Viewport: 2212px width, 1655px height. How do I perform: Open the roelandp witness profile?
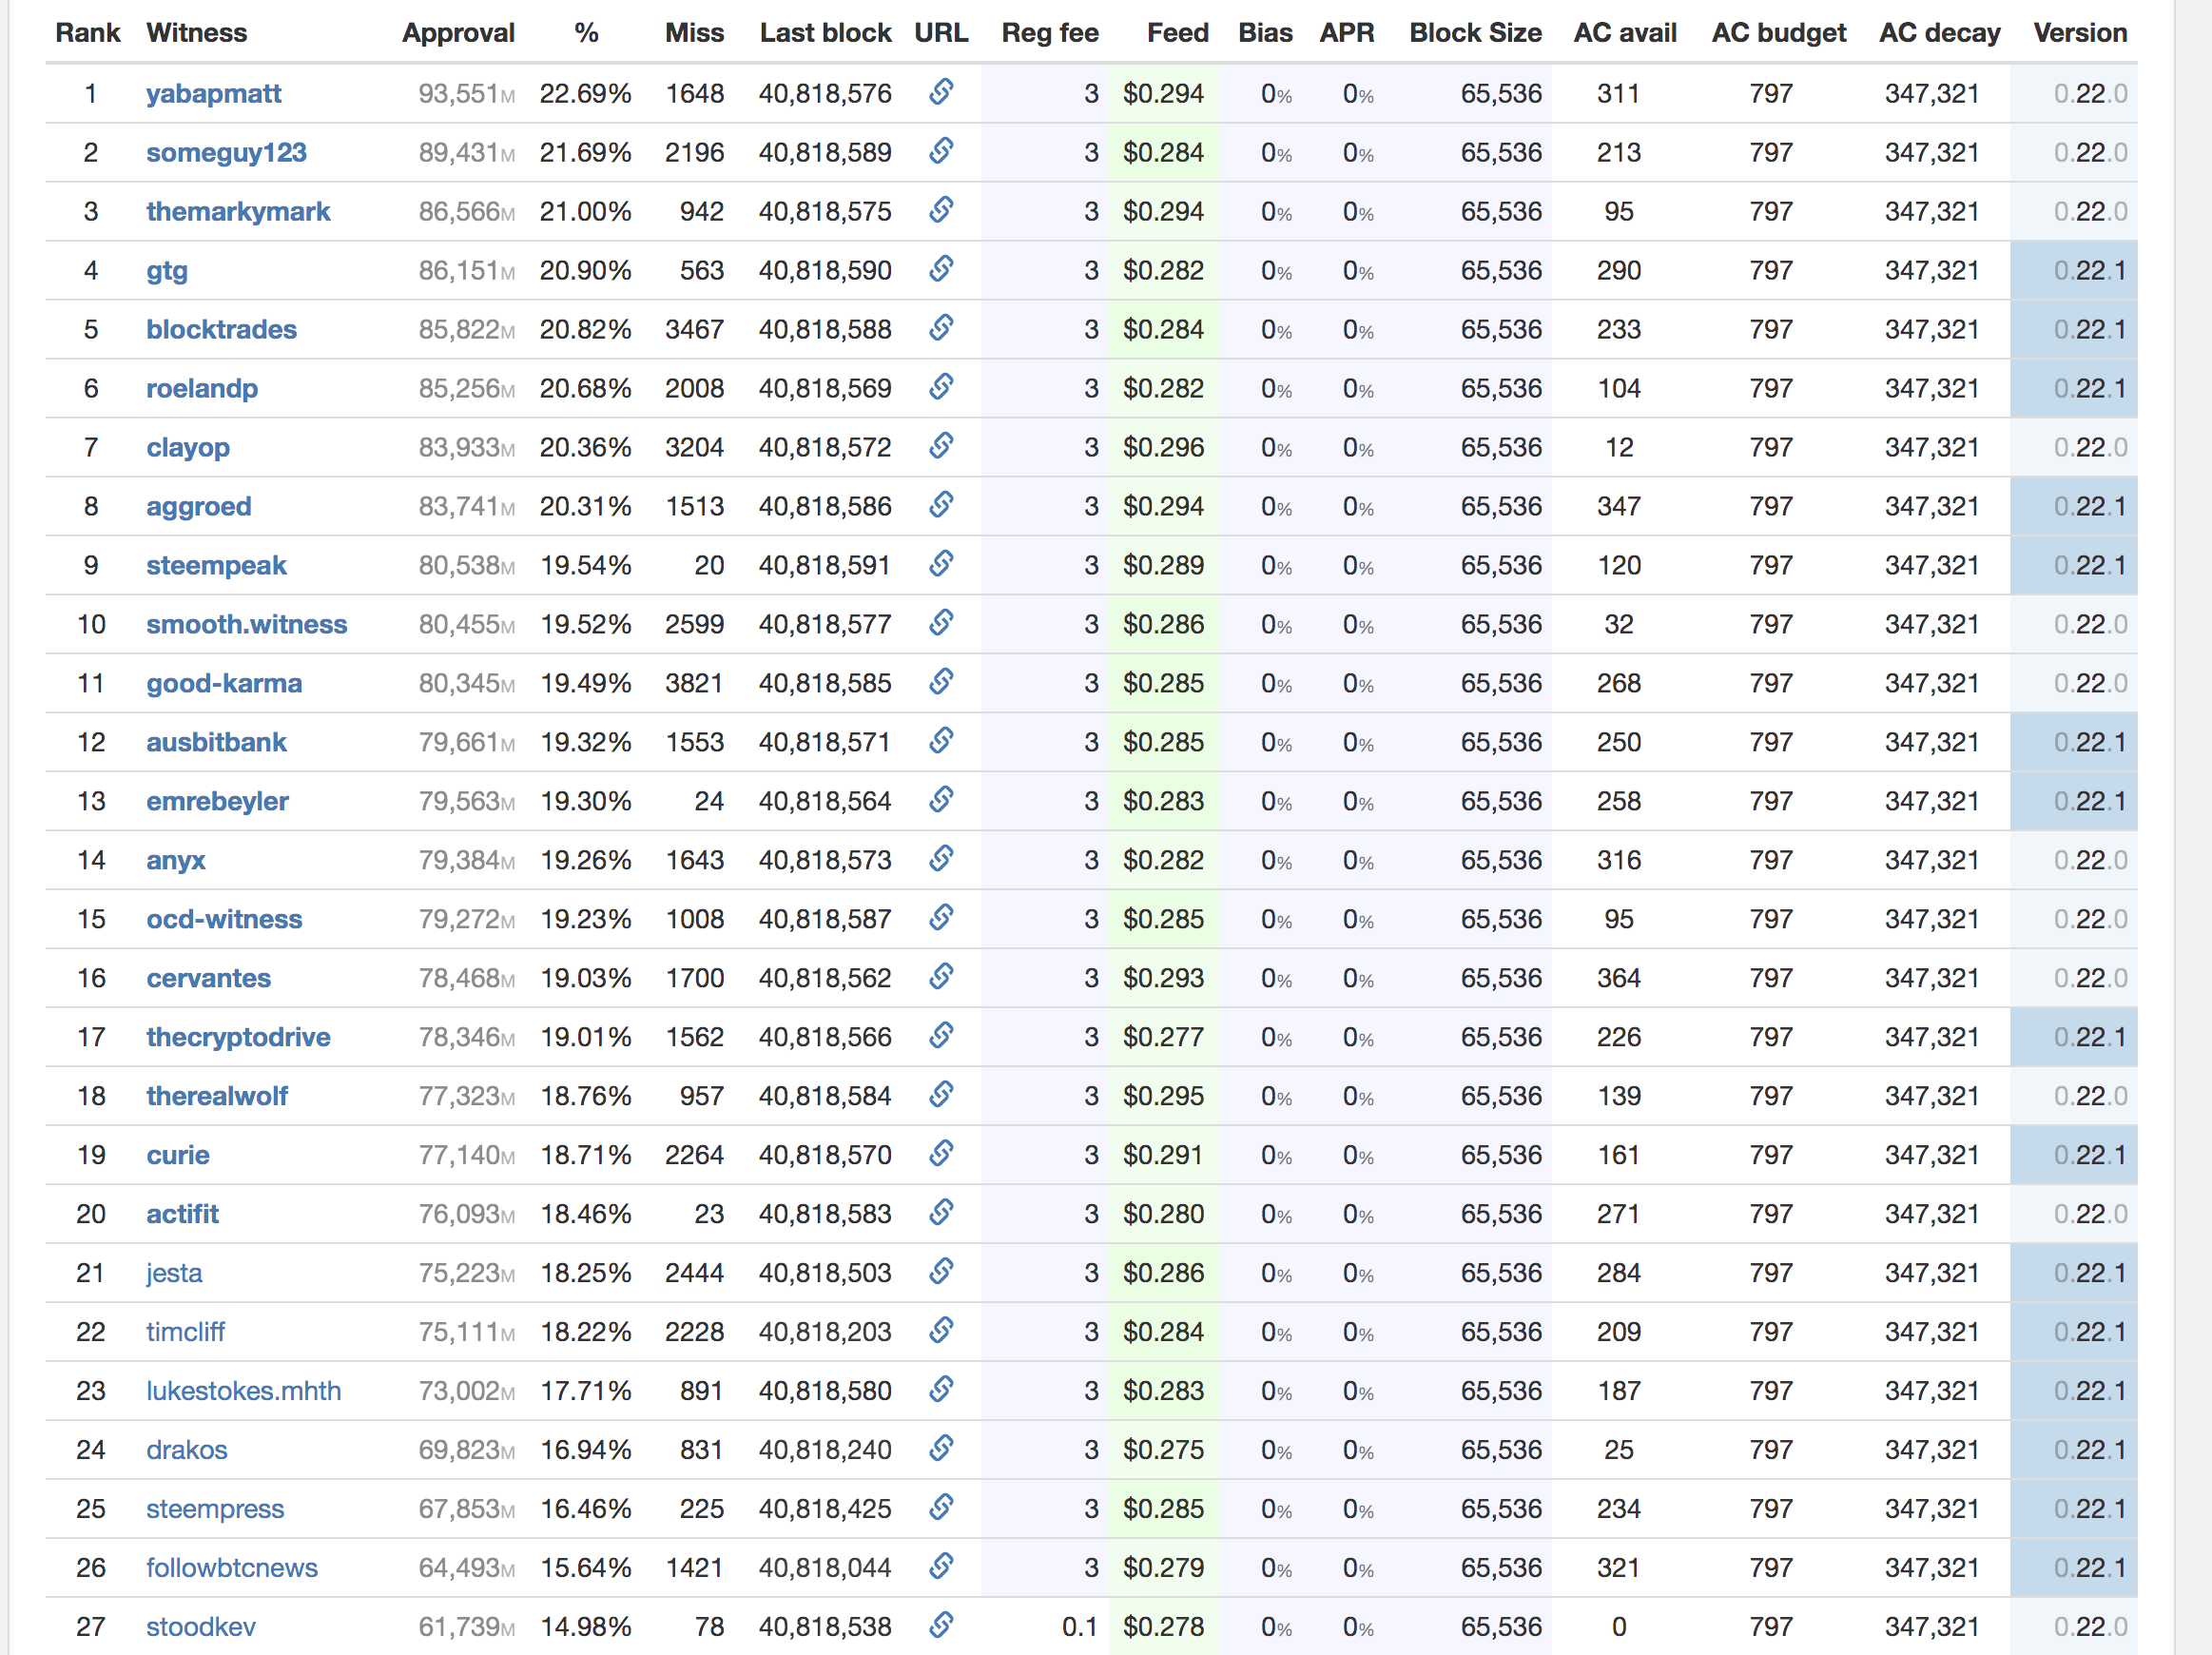[x=202, y=389]
